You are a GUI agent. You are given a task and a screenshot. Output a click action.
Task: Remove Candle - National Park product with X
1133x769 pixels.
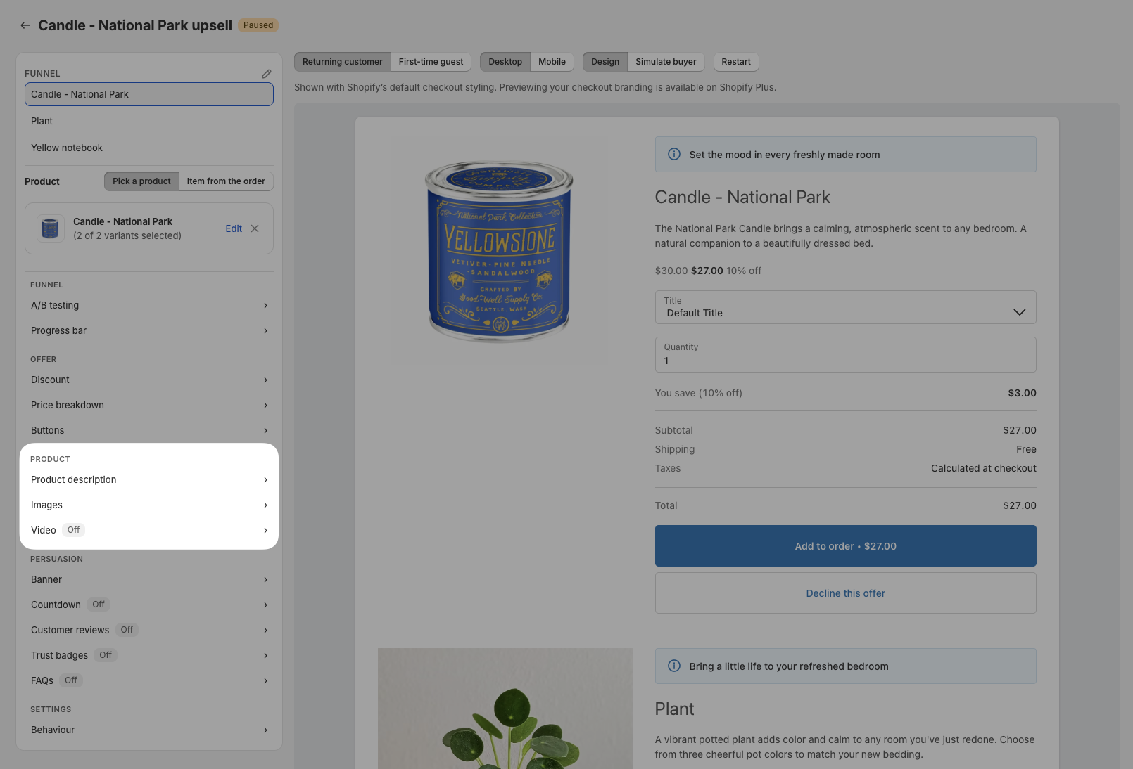tap(255, 228)
